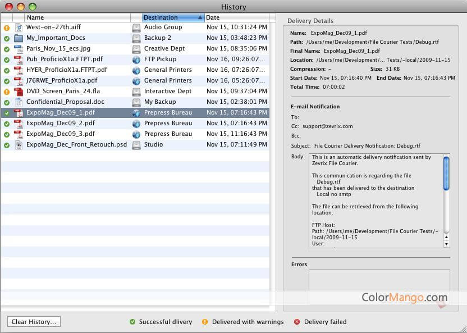Sort history by the Date column

(x=236, y=17)
